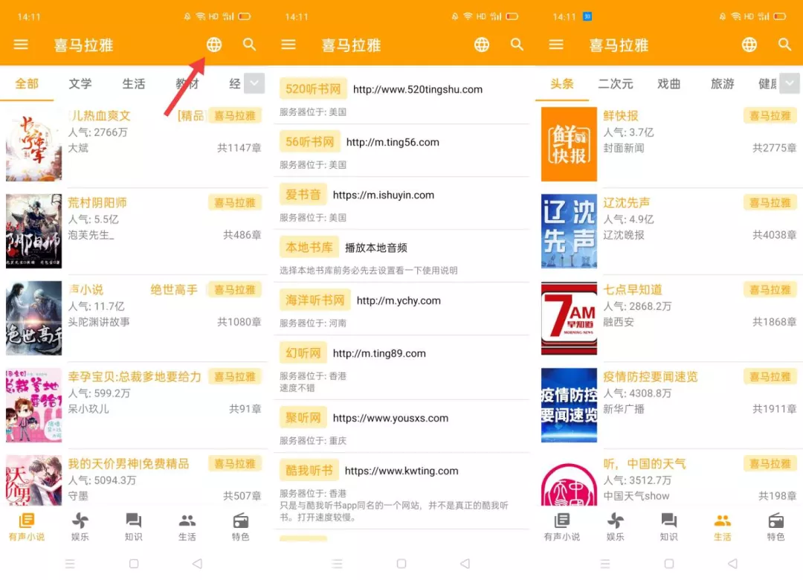Tap https://www.kwting.com address
Viewport: 803px width, 580px height.
tap(401, 471)
